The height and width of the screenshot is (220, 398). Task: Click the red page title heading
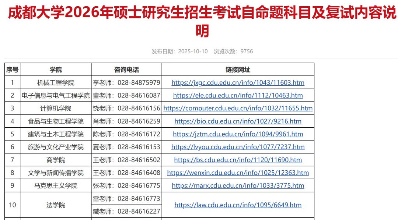pyautogui.click(x=202, y=22)
